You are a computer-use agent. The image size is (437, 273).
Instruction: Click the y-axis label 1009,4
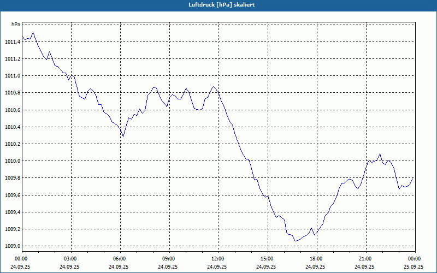pyautogui.click(x=13, y=212)
